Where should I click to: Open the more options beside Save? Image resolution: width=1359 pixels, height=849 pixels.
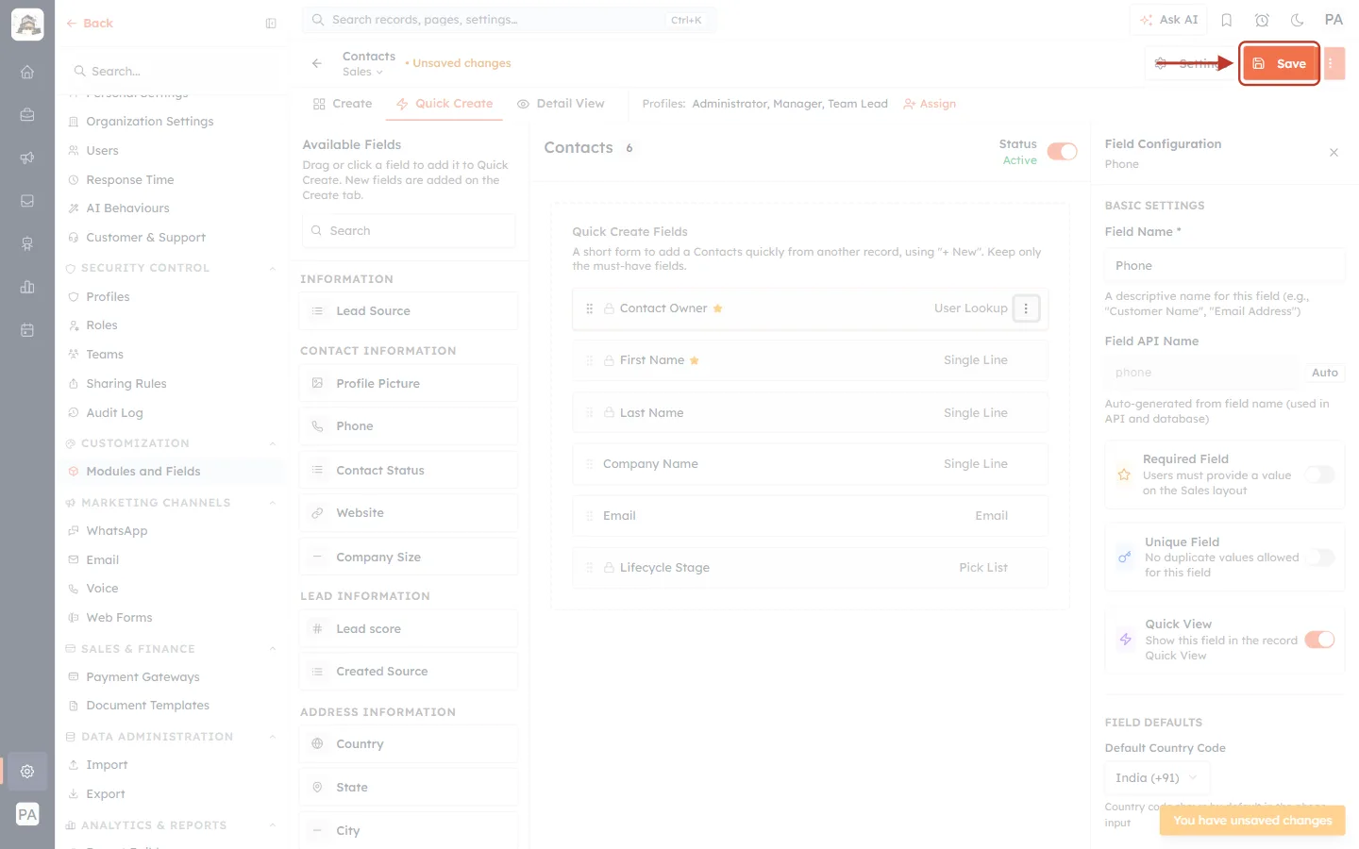click(x=1334, y=63)
